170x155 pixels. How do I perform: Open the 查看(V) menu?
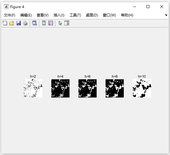(42, 15)
